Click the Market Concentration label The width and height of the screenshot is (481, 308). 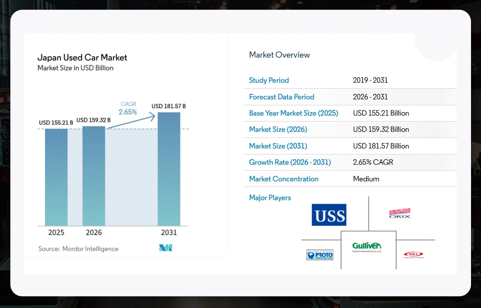click(x=284, y=179)
